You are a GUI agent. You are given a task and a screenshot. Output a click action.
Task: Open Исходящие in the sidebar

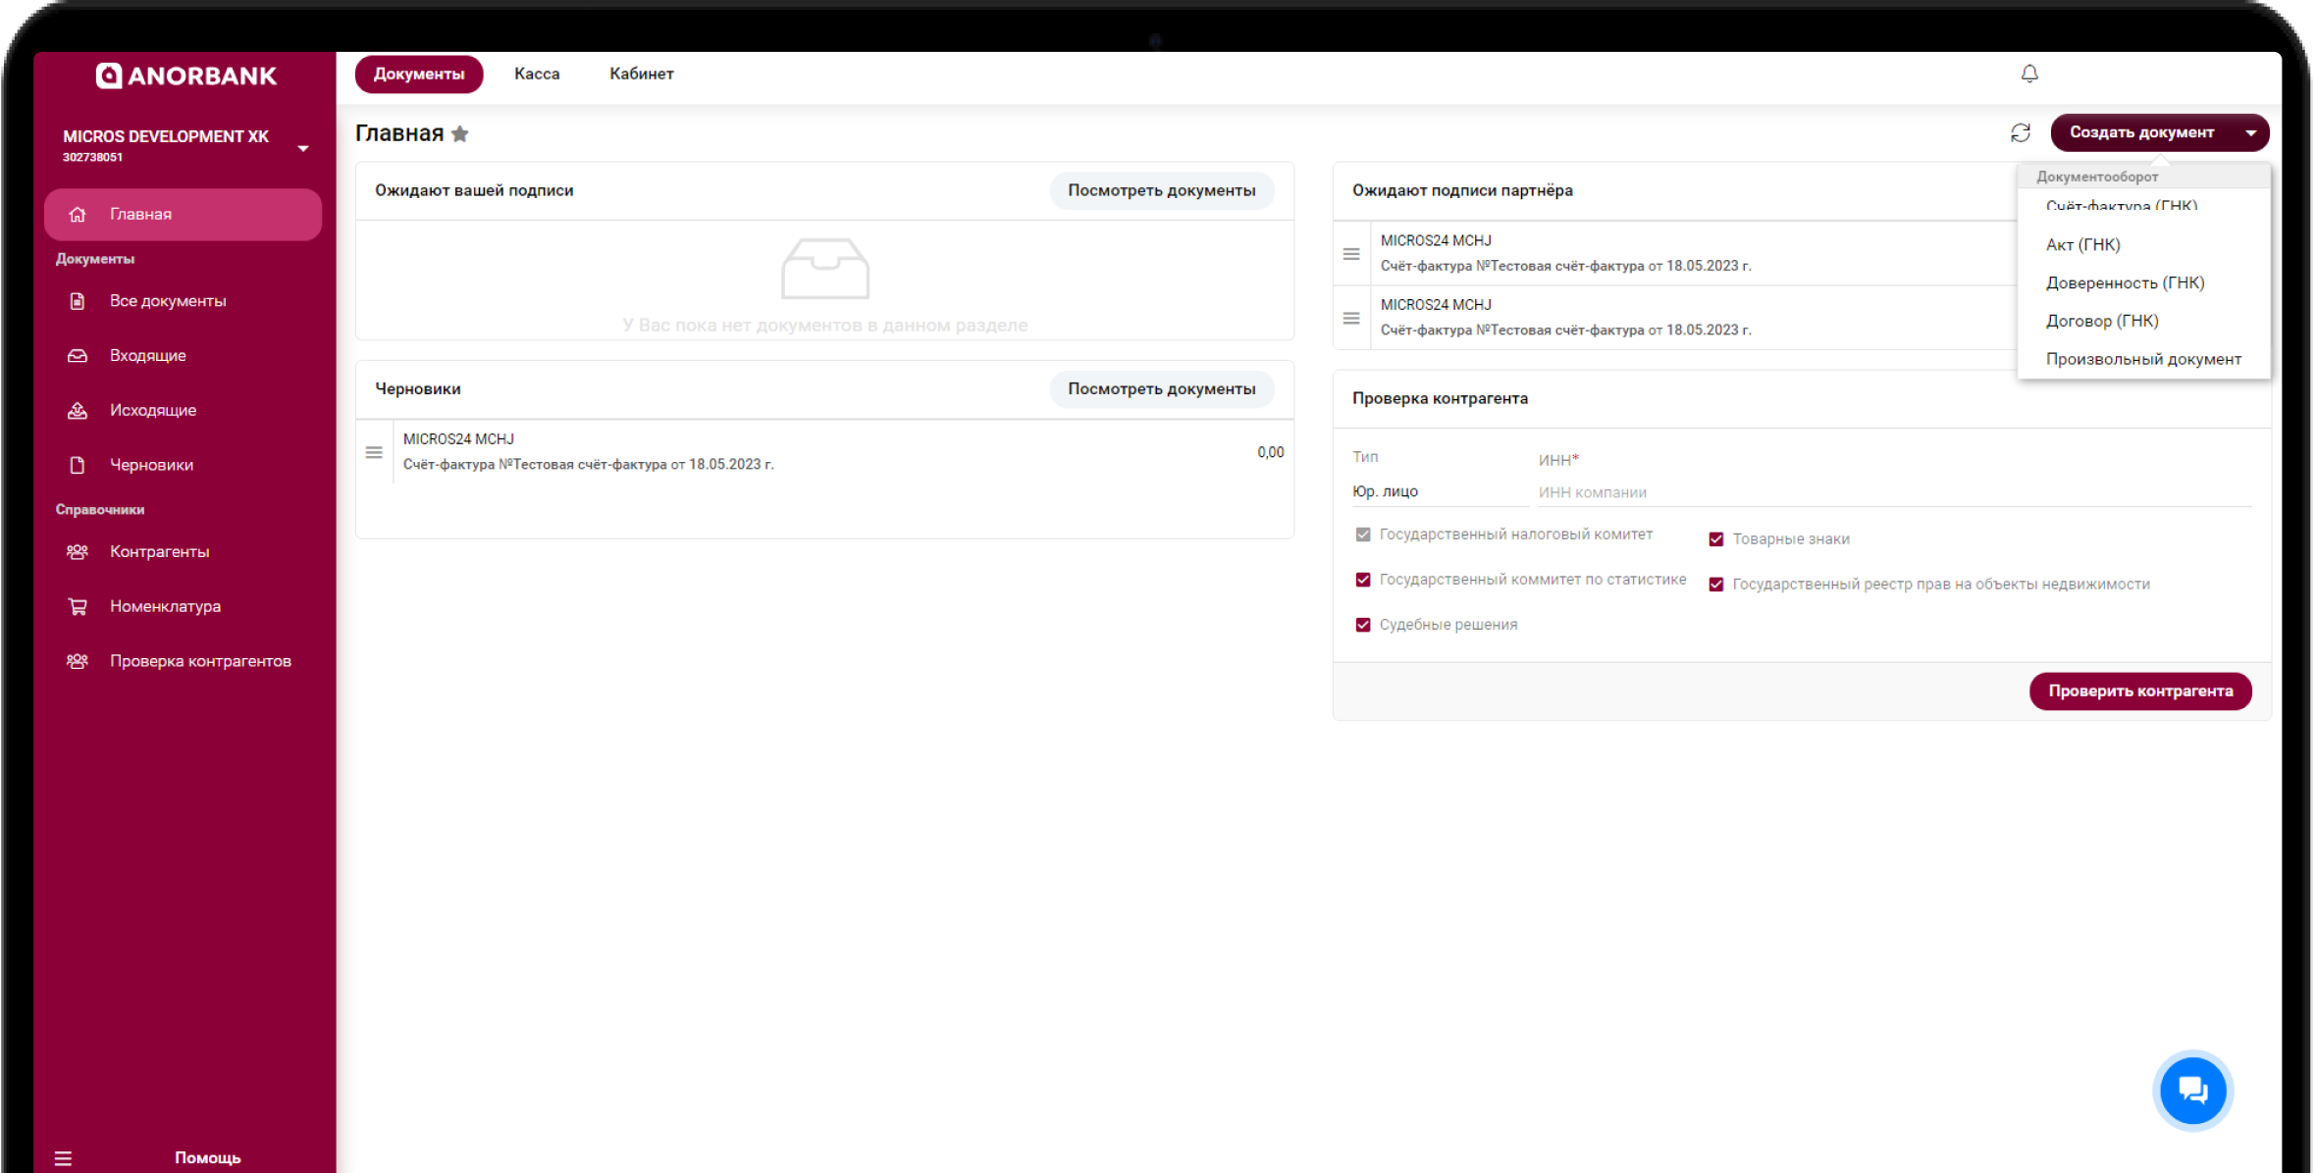[x=183, y=410]
